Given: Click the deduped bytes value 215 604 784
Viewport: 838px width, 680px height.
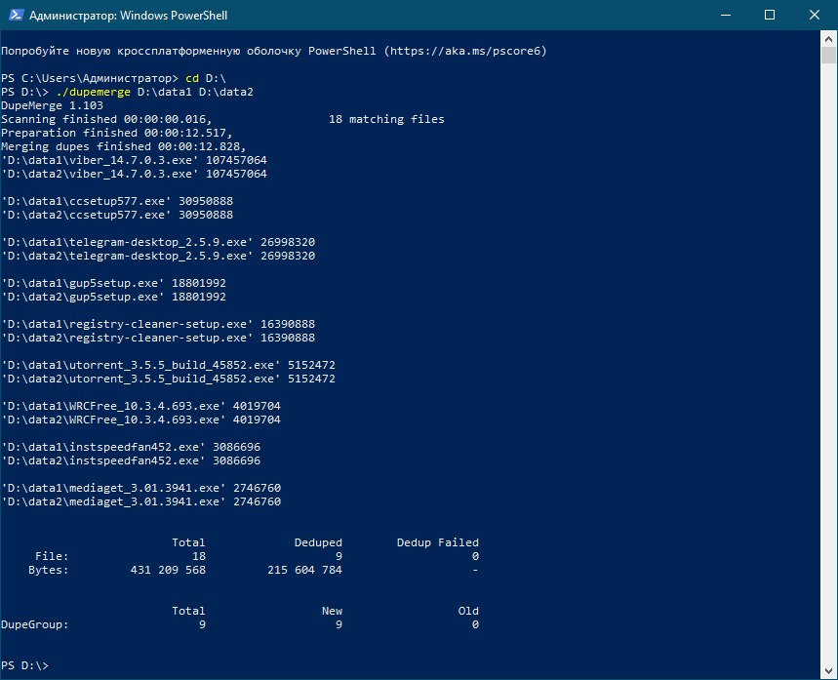Looking at the screenshot, I should (x=304, y=570).
